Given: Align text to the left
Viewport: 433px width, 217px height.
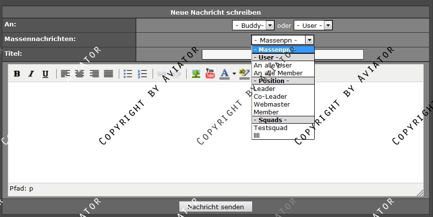Looking at the screenshot, I should (x=65, y=74).
